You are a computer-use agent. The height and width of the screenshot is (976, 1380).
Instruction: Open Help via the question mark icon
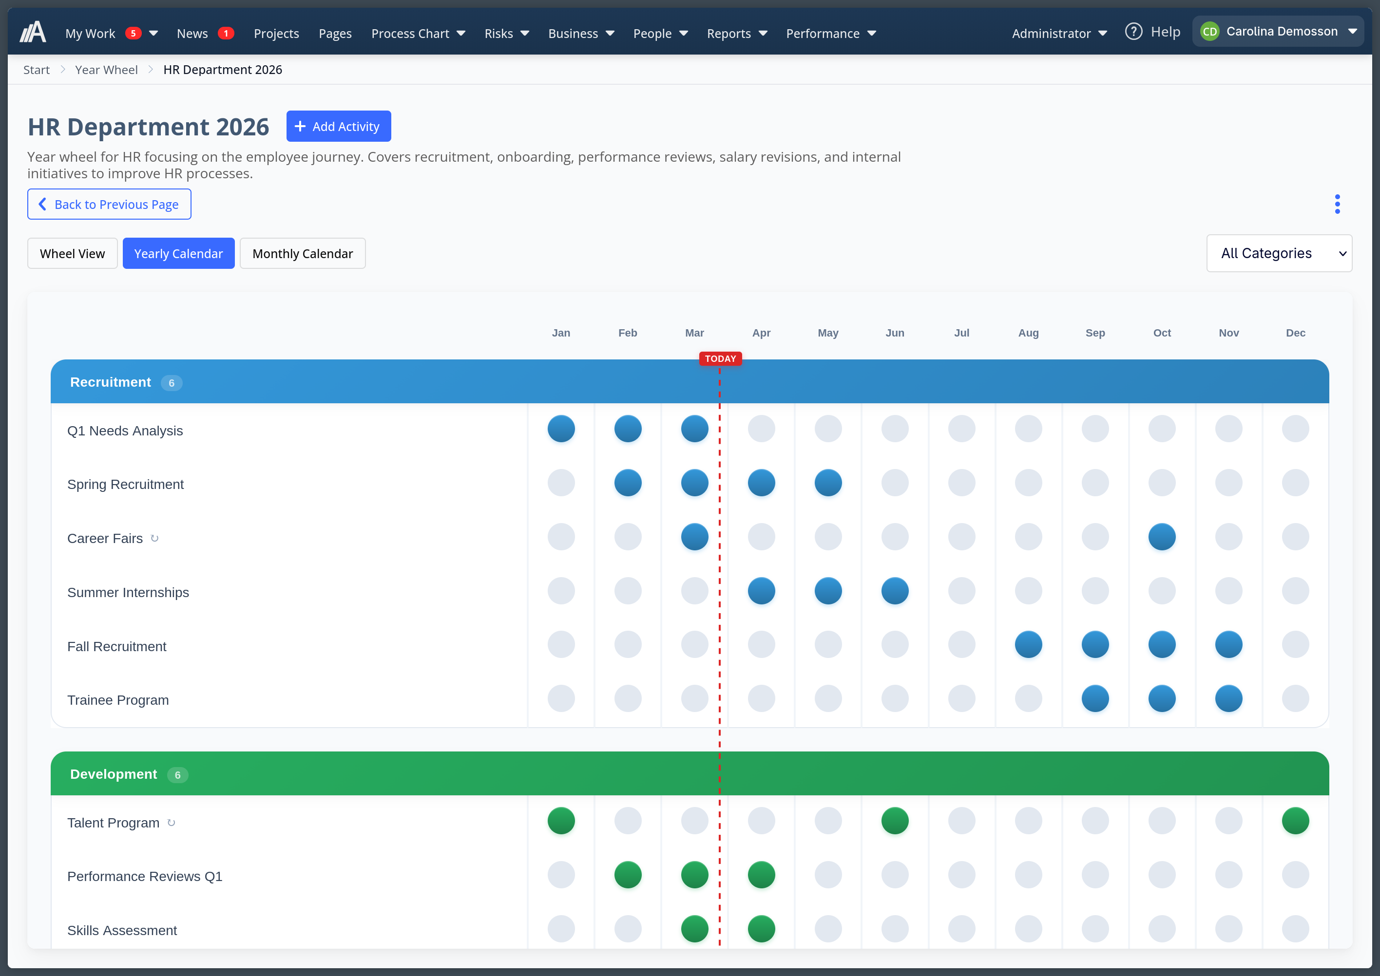[1133, 31]
